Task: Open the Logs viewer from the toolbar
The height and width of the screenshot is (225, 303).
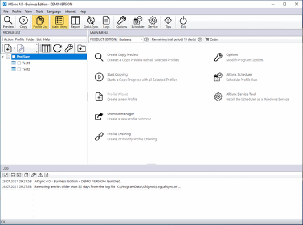Action: point(106,21)
